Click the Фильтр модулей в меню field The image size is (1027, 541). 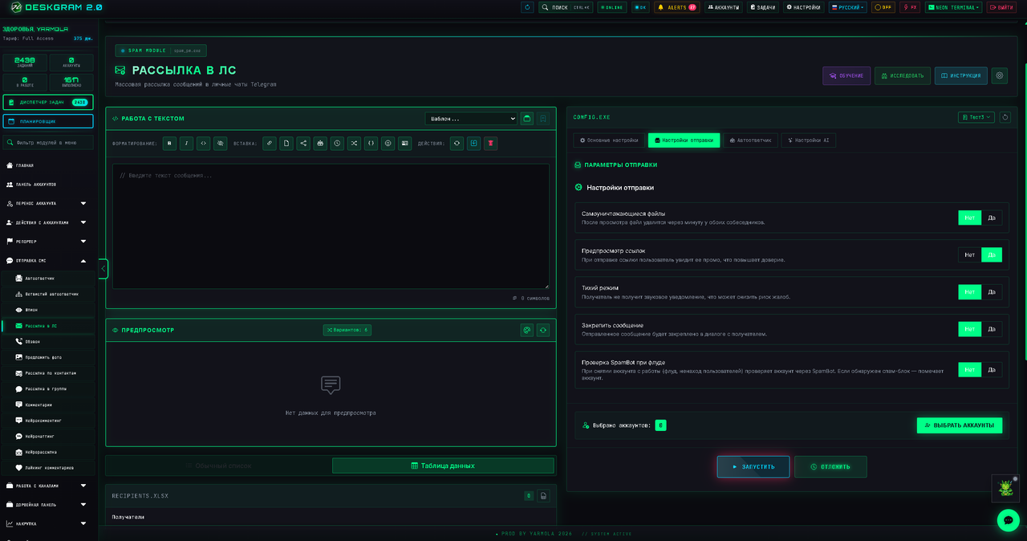(48, 142)
